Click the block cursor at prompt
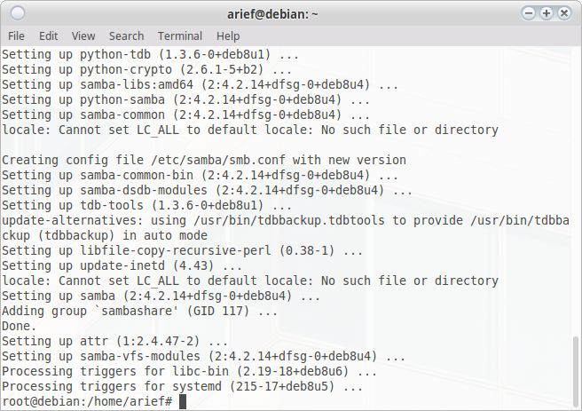Viewport: 582px width, 411px height. [x=182, y=402]
